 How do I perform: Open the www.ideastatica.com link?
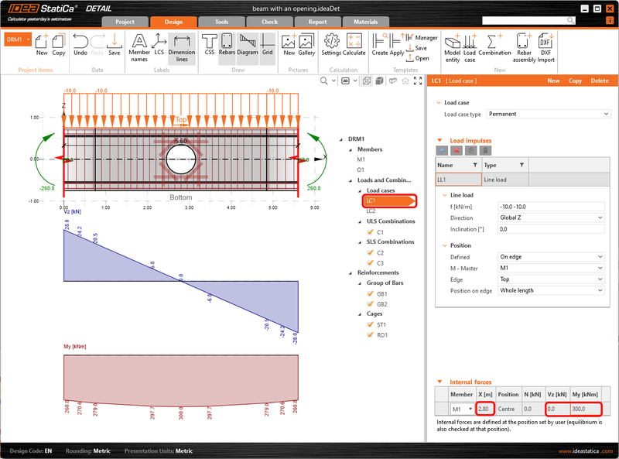[x=584, y=450]
